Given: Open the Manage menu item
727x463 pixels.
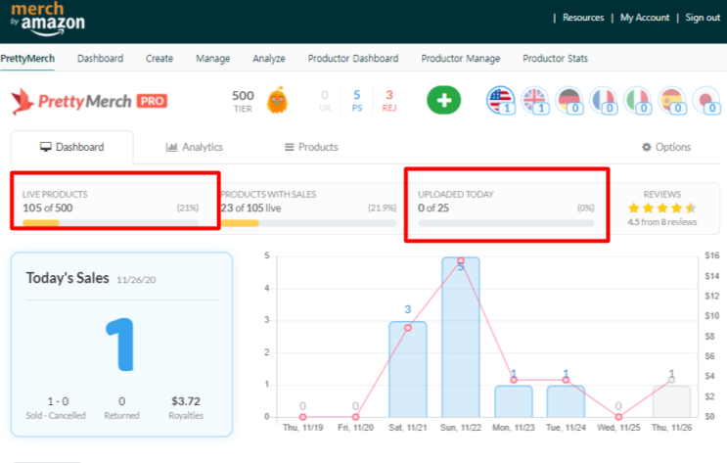Looking at the screenshot, I should 212,59.
